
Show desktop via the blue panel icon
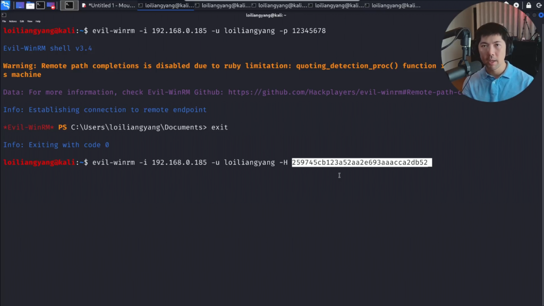[20, 5]
